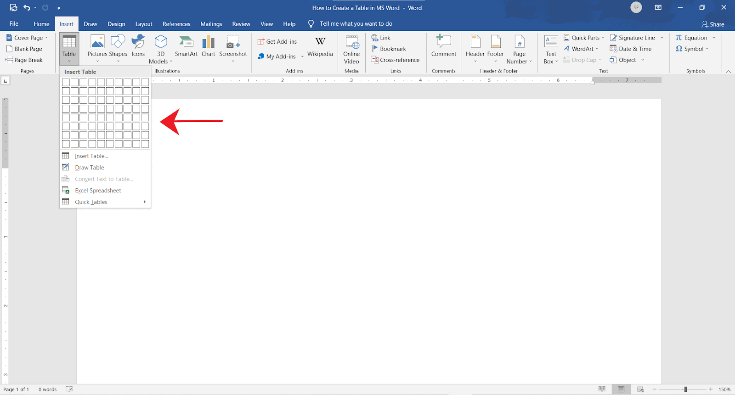Image resolution: width=735 pixels, height=395 pixels.
Task: Click the Undo arrow icon
Action: pyautogui.click(x=27, y=7)
